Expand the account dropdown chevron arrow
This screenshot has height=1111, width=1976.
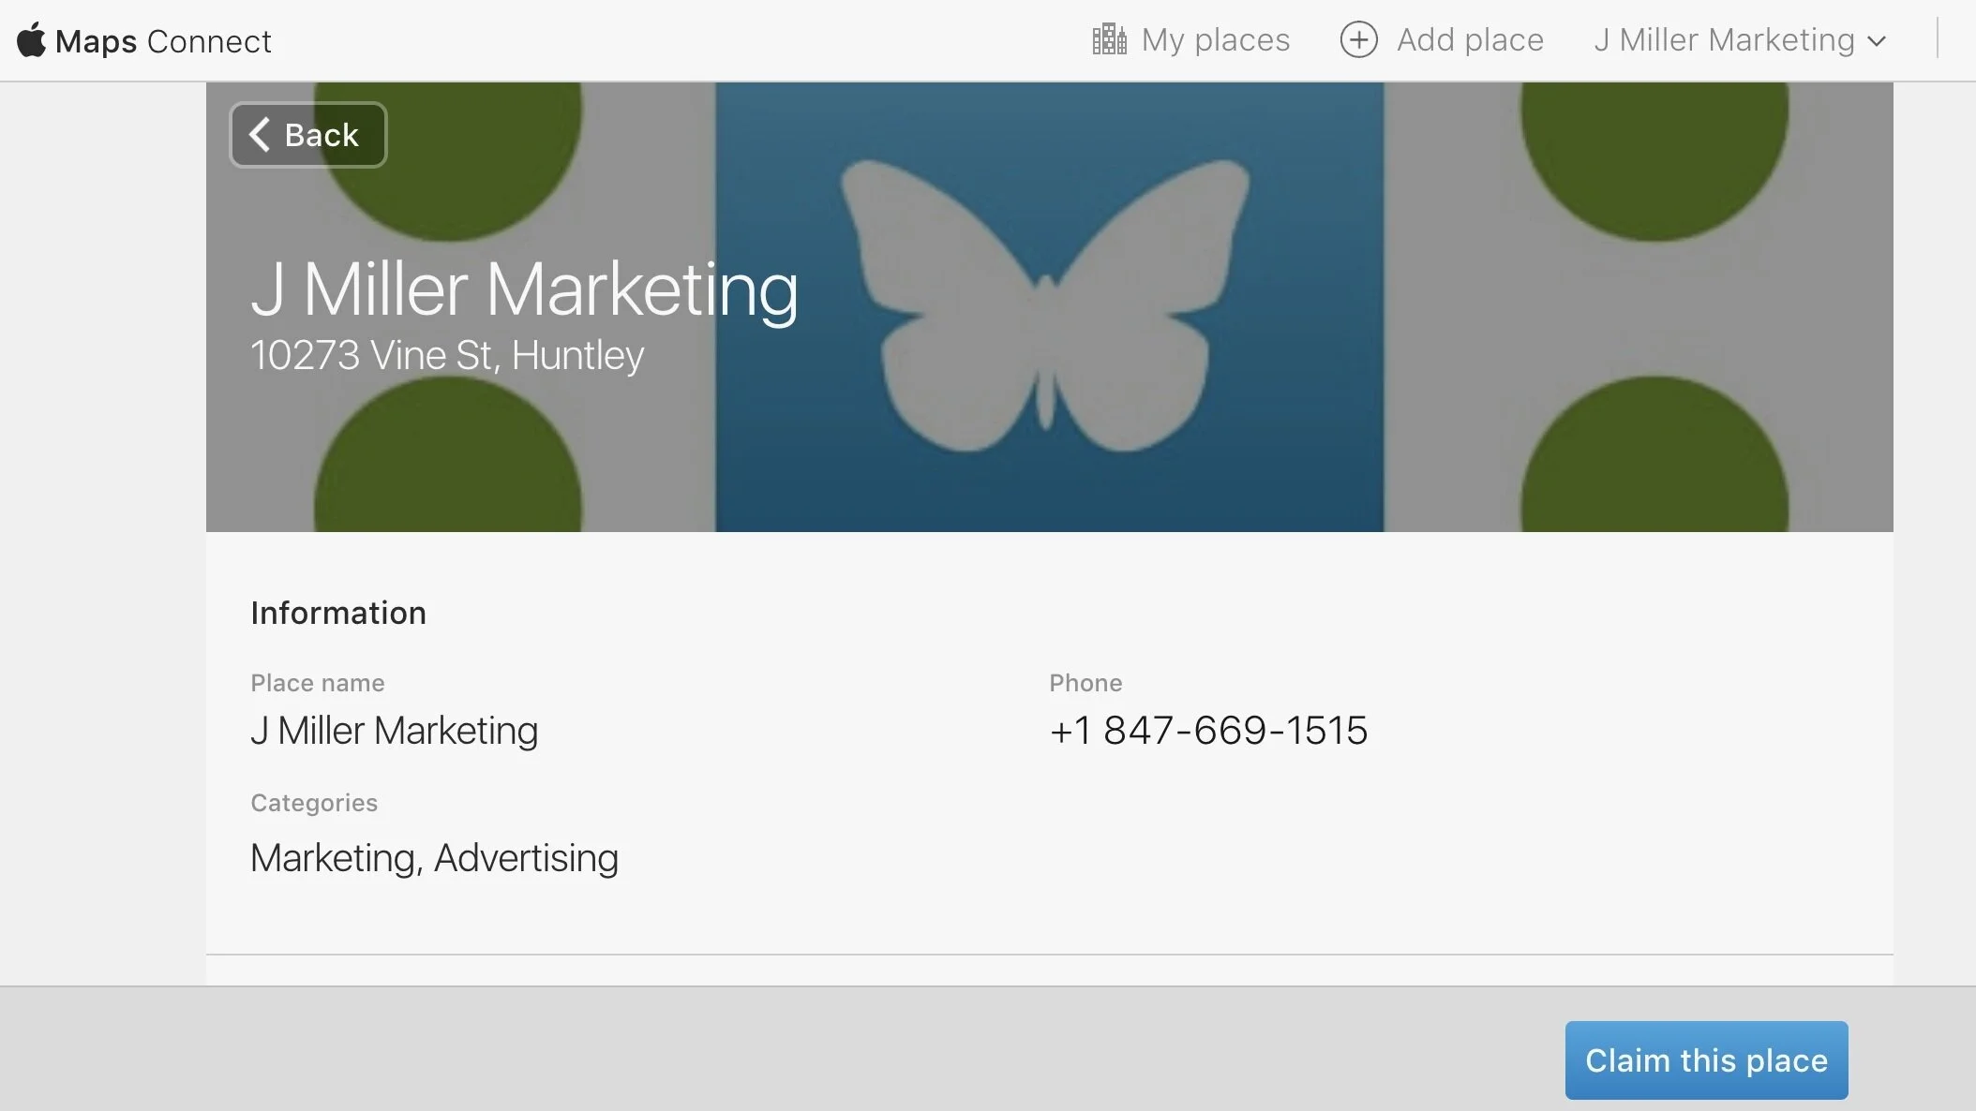tap(1877, 42)
